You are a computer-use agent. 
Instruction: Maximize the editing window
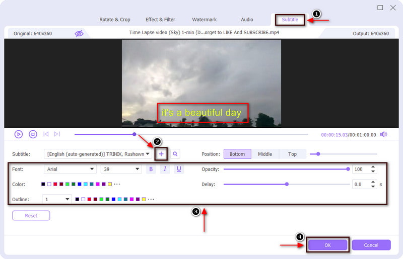coord(380,8)
